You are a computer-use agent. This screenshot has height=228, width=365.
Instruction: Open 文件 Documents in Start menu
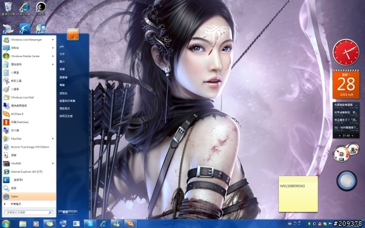pyautogui.click(x=62, y=54)
